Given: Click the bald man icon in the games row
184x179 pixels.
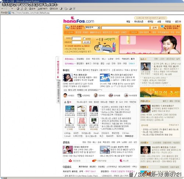Looking at the screenshot, I should click(x=96, y=95).
